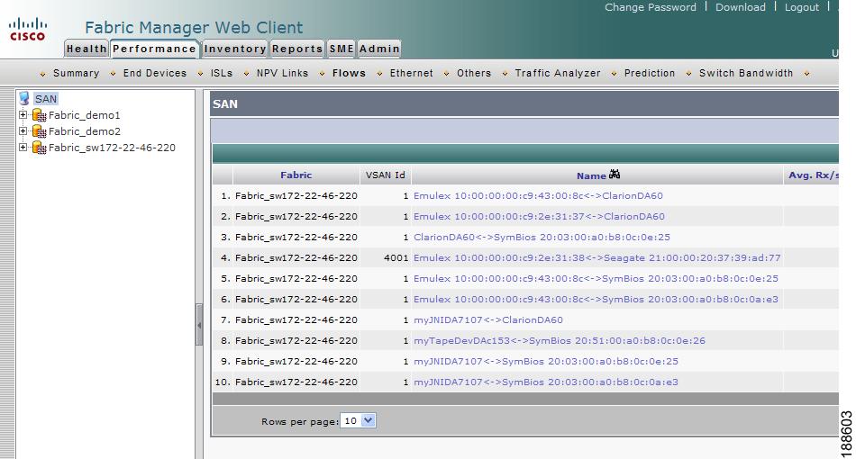Click the Fabric_sw172-22-46-220 fabric icon in the tree

click(40, 148)
